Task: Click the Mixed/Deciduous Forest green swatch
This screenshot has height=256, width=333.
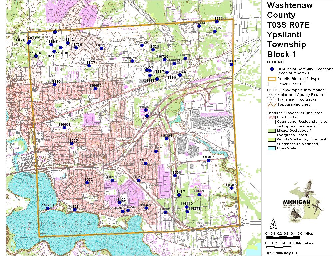Action: coord(272,131)
